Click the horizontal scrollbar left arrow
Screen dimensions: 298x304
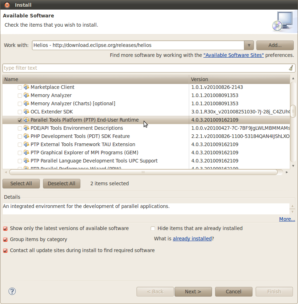(6, 172)
